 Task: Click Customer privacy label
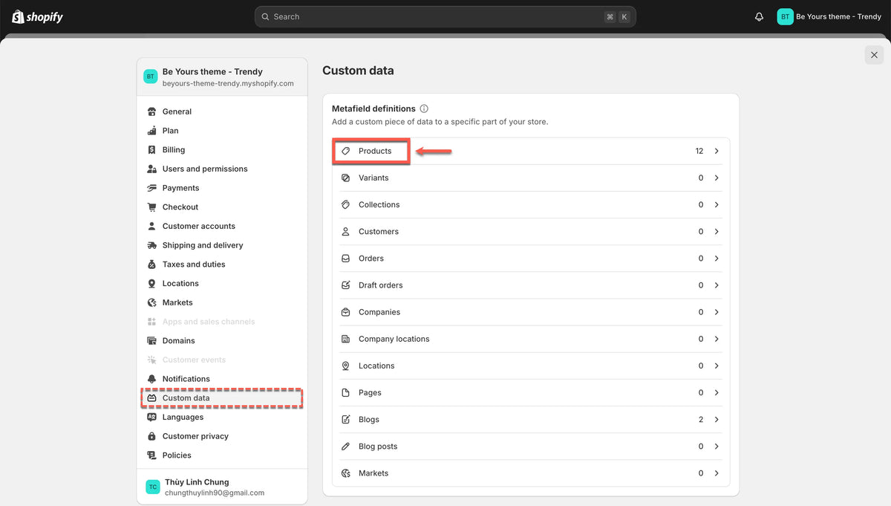tap(195, 436)
